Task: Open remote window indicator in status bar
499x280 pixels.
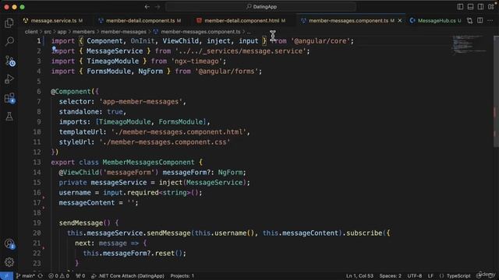Action: pos(6,276)
